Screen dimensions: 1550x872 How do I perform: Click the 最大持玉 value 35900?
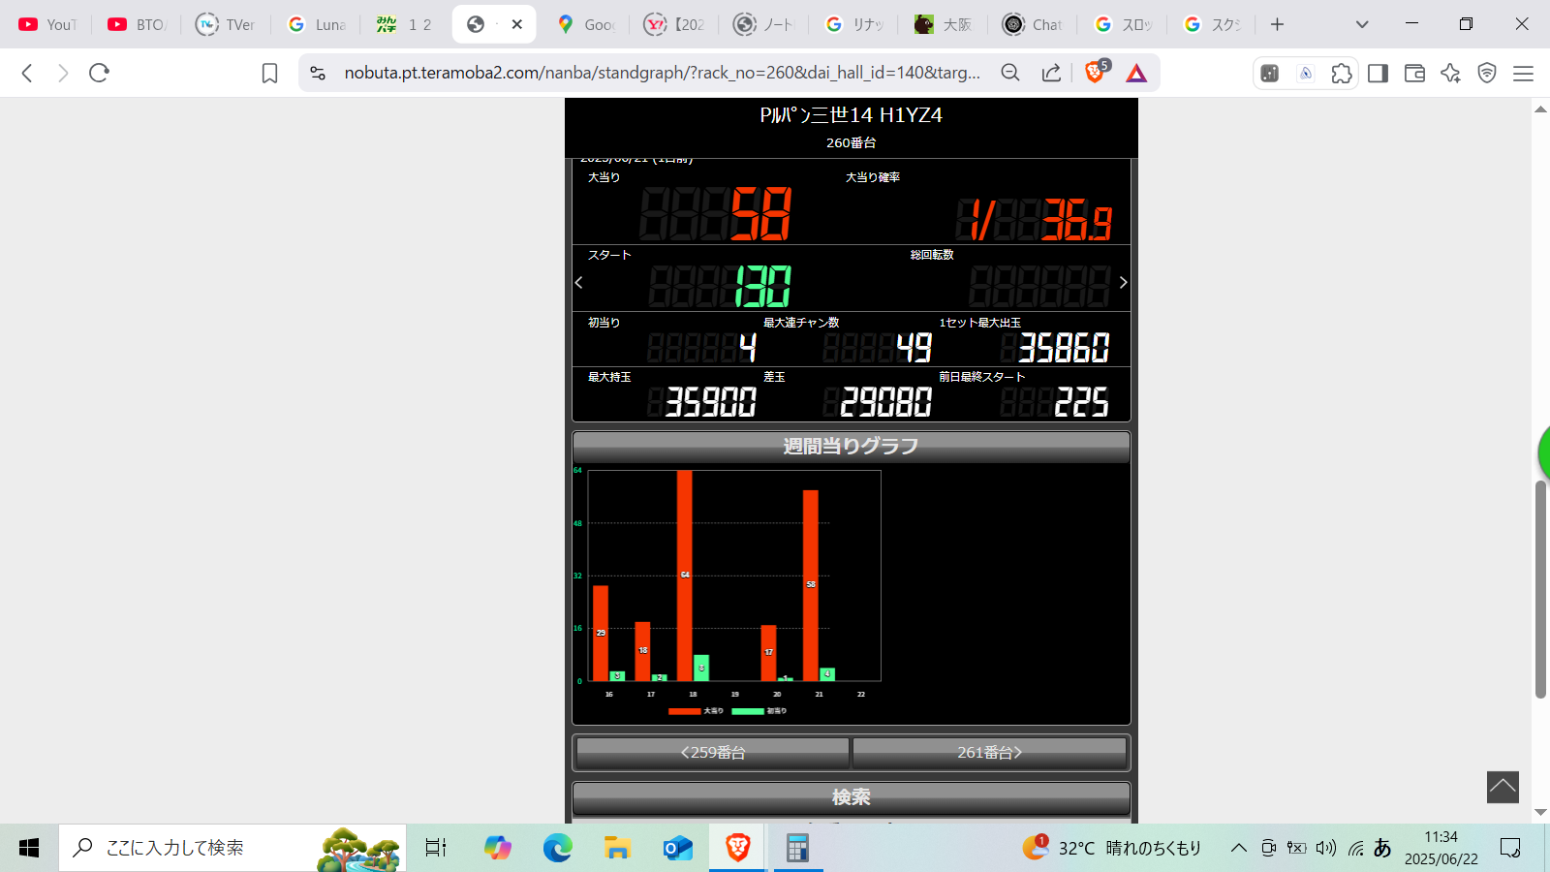pyautogui.click(x=710, y=402)
